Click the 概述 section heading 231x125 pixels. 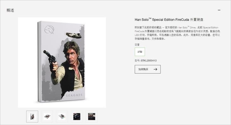tap(10, 10)
